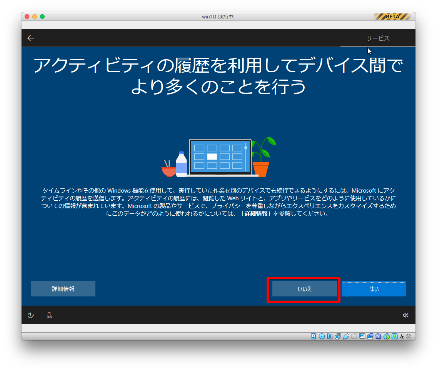This screenshot has height=371, width=437.
Task: Open the optical disc drive indicator
Action: (x=322, y=336)
